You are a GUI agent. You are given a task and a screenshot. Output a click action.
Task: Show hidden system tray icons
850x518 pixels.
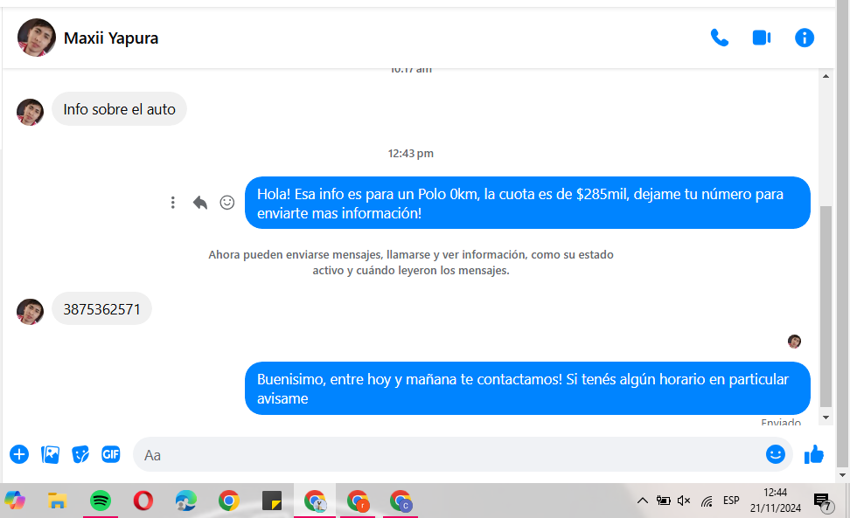642,501
